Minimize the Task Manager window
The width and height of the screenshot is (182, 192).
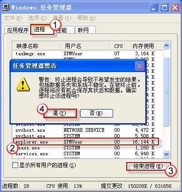click(x=154, y=8)
